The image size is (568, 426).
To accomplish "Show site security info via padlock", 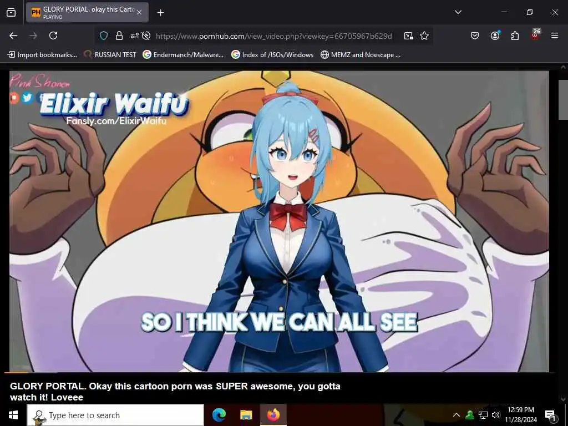I will (119, 35).
